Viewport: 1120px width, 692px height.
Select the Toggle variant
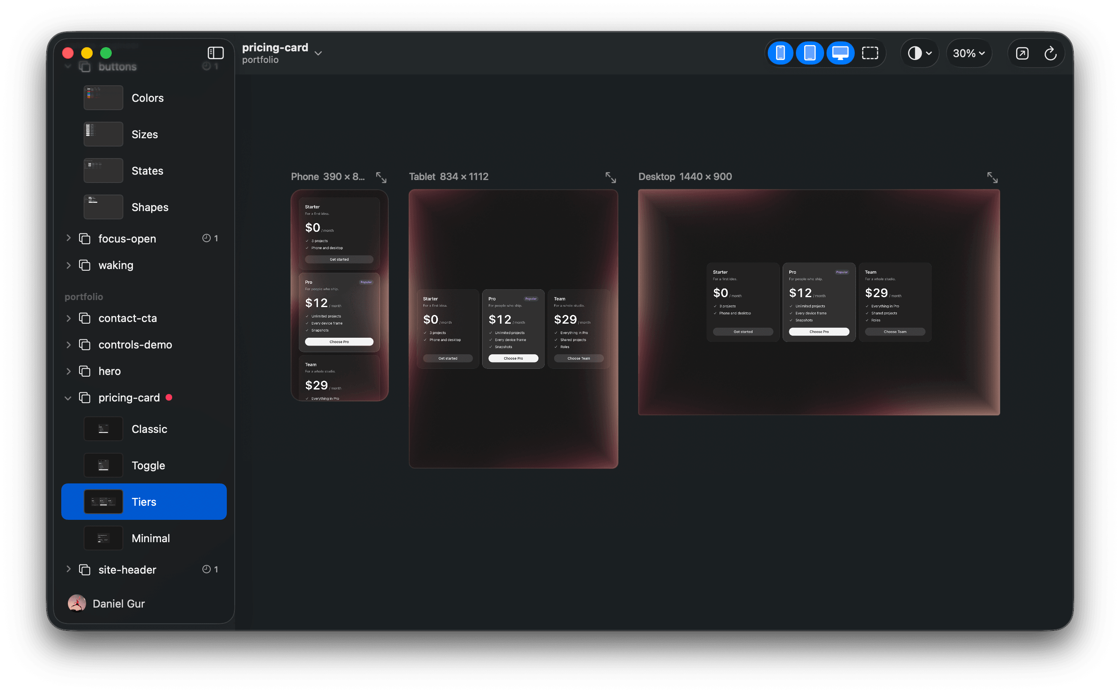[x=144, y=466]
